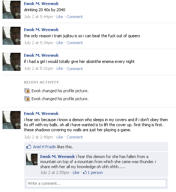Screen dimensions: 176x192
Task: Click the thumbs-up icon next to 1 person
Action: (x=85, y=172)
